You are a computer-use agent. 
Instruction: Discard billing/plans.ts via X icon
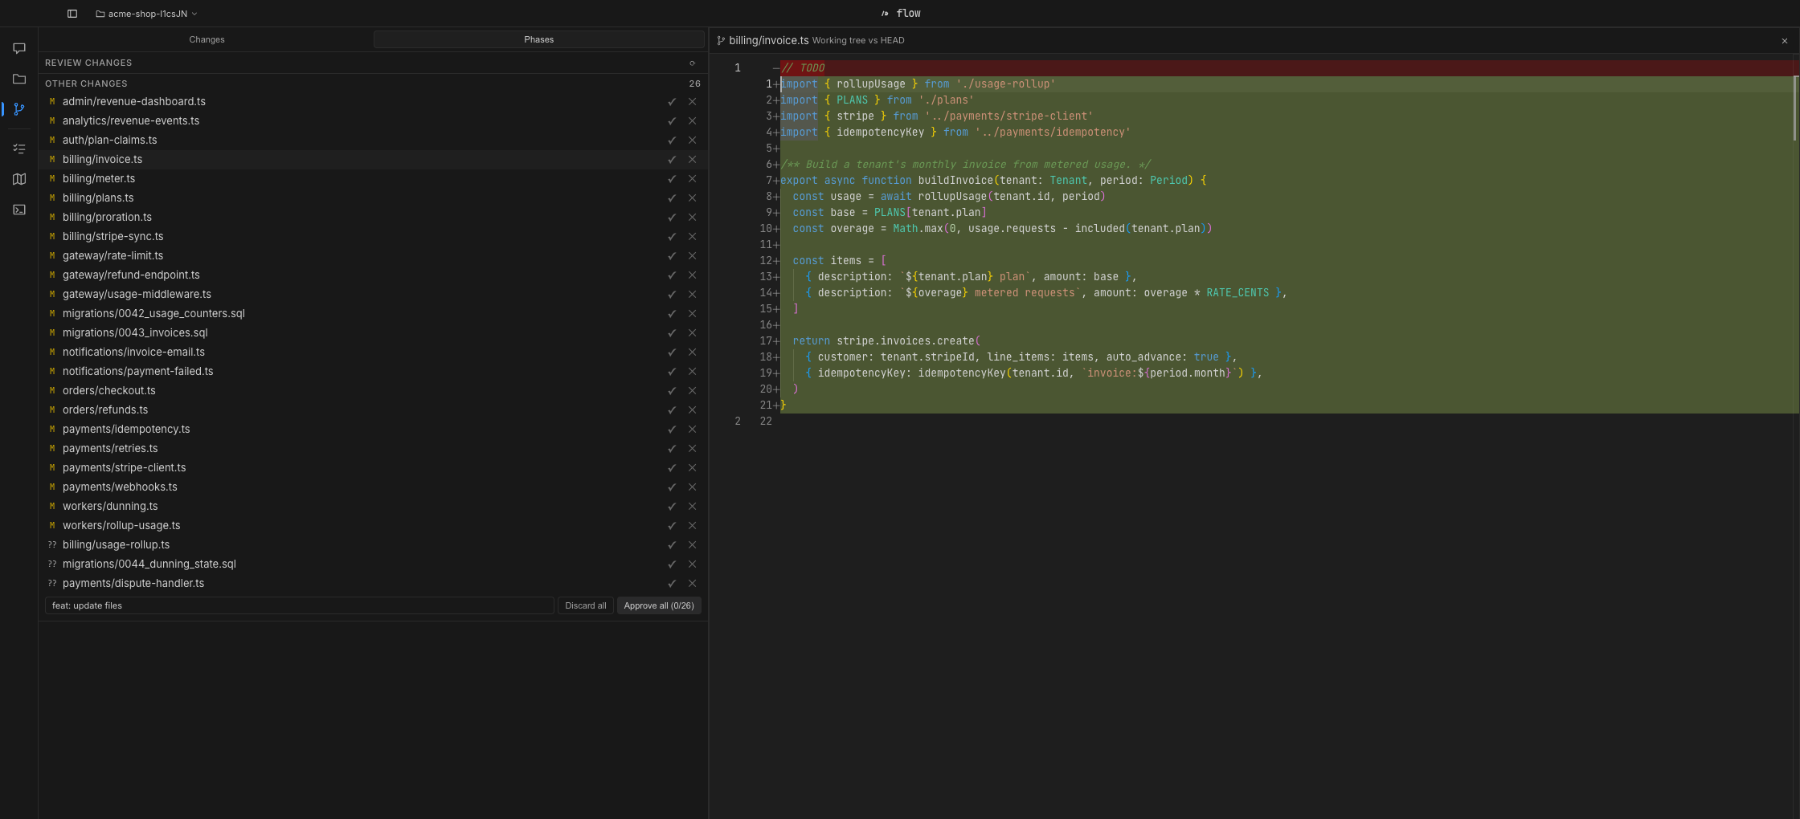point(692,198)
